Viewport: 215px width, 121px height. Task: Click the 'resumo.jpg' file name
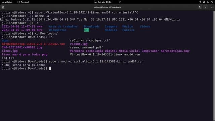(x=79, y=44)
